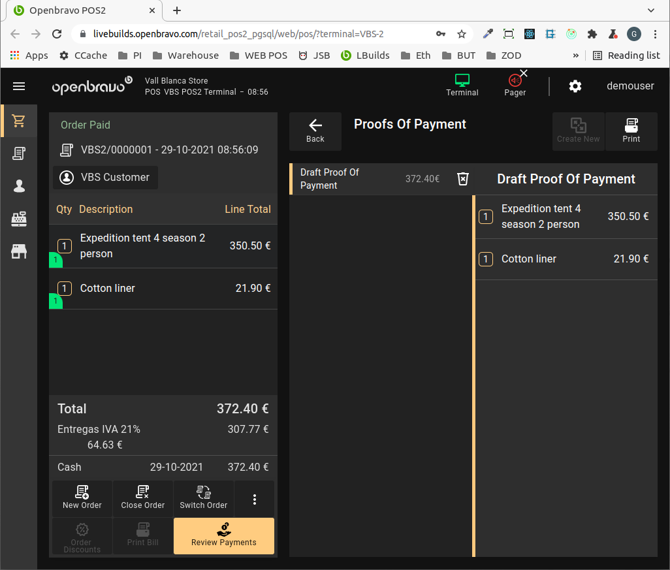Open the LBuilds bookmark
This screenshot has width=670, height=570.
point(365,55)
